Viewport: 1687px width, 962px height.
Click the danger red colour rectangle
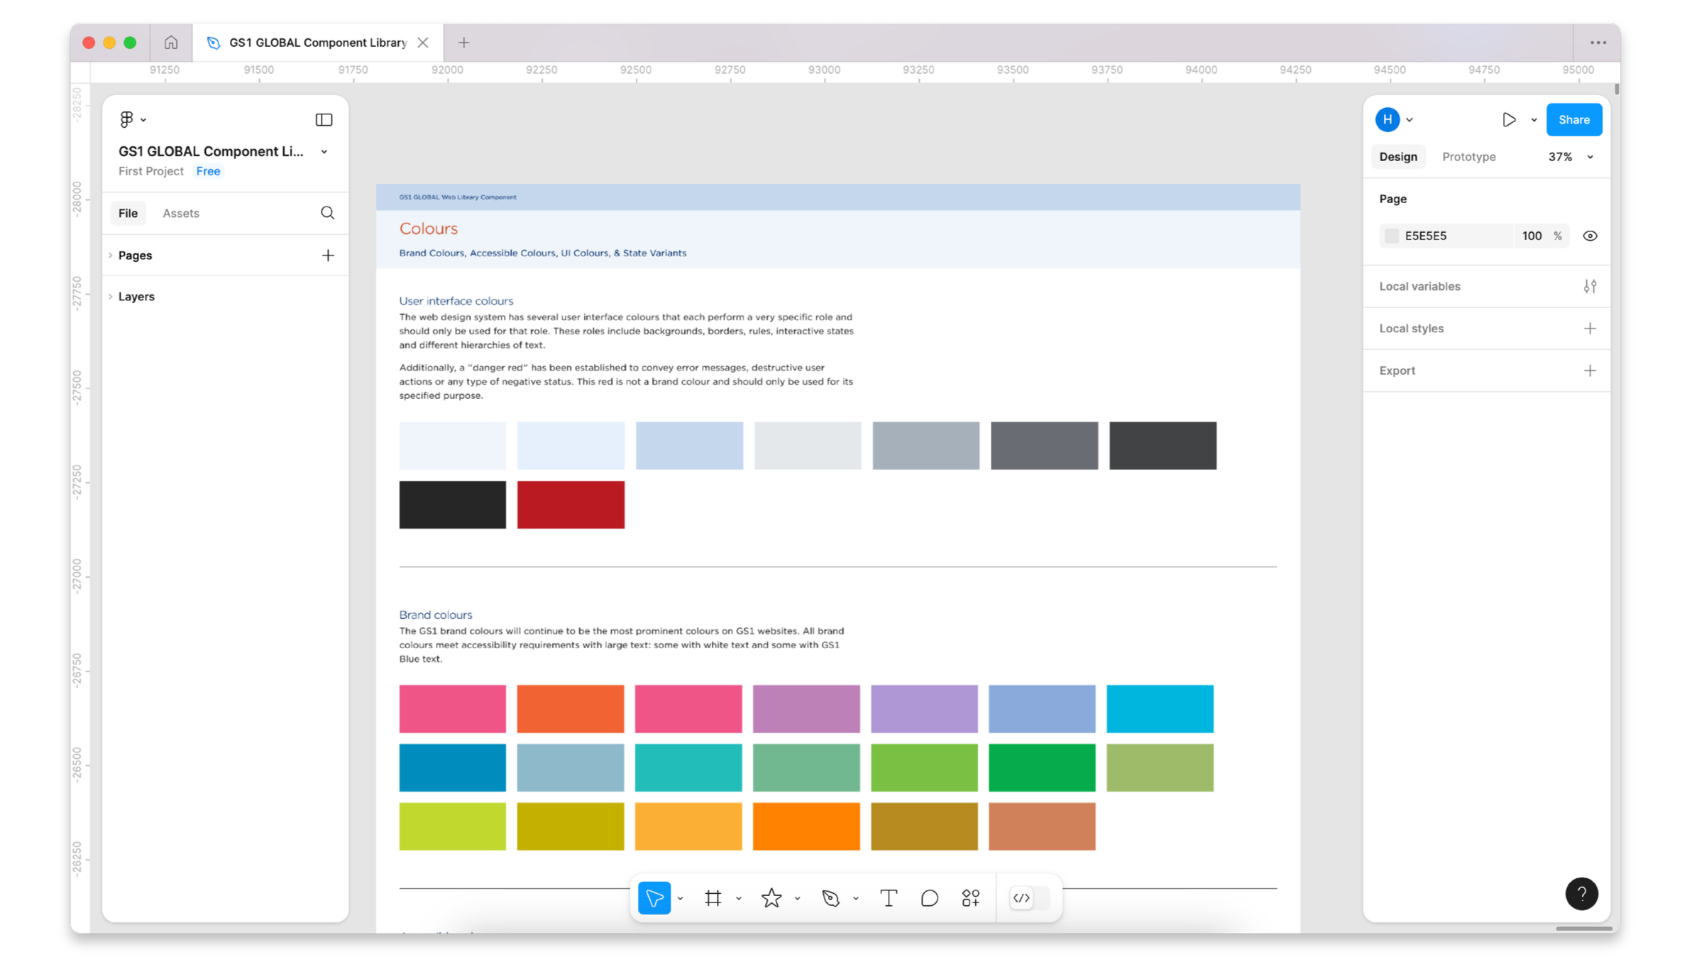[571, 505]
